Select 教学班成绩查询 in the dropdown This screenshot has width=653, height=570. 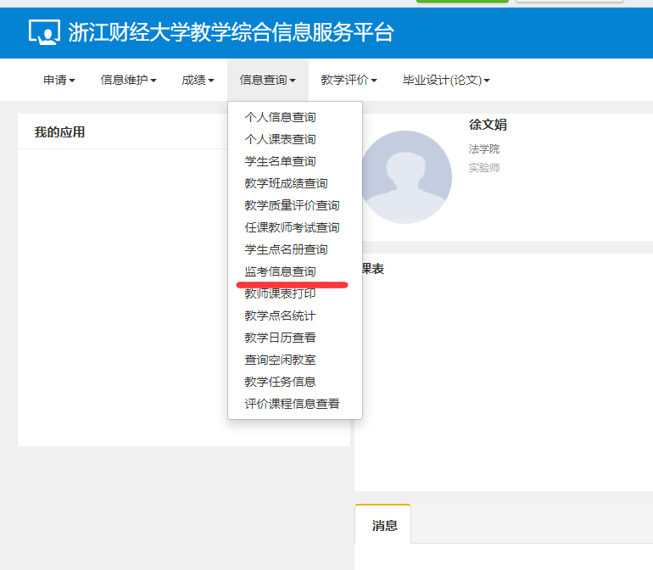286,183
